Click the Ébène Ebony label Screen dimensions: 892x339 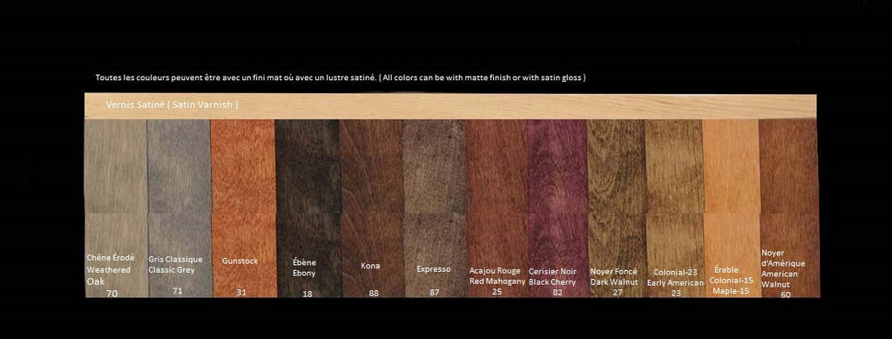304,268
